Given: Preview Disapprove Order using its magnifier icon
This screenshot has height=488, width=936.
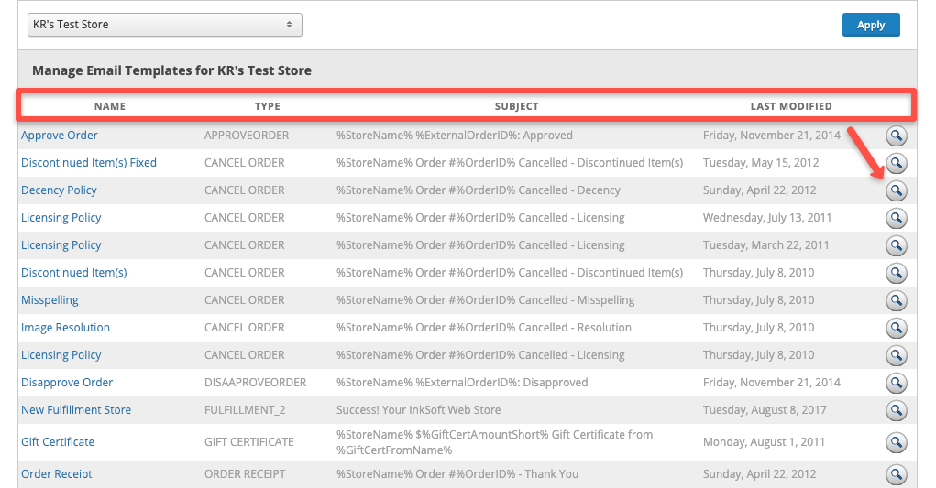Looking at the screenshot, I should tap(896, 384).
